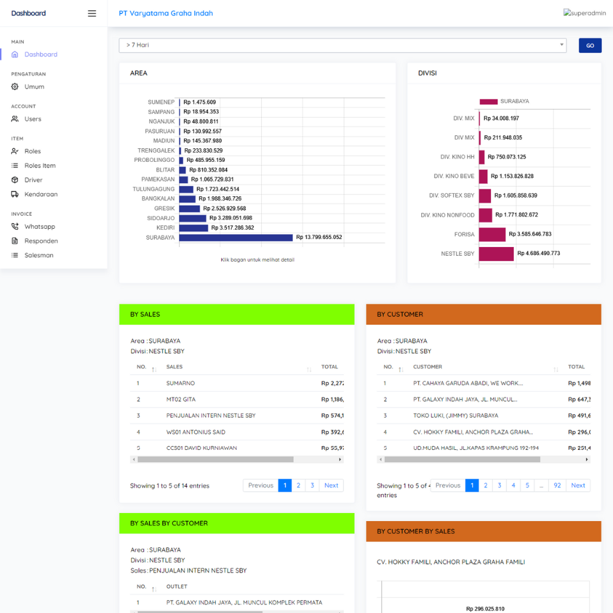Toggle SURABAYA legend swatch in Divisi chart
The image size is (613, 613).
click(x=489, y=101)
